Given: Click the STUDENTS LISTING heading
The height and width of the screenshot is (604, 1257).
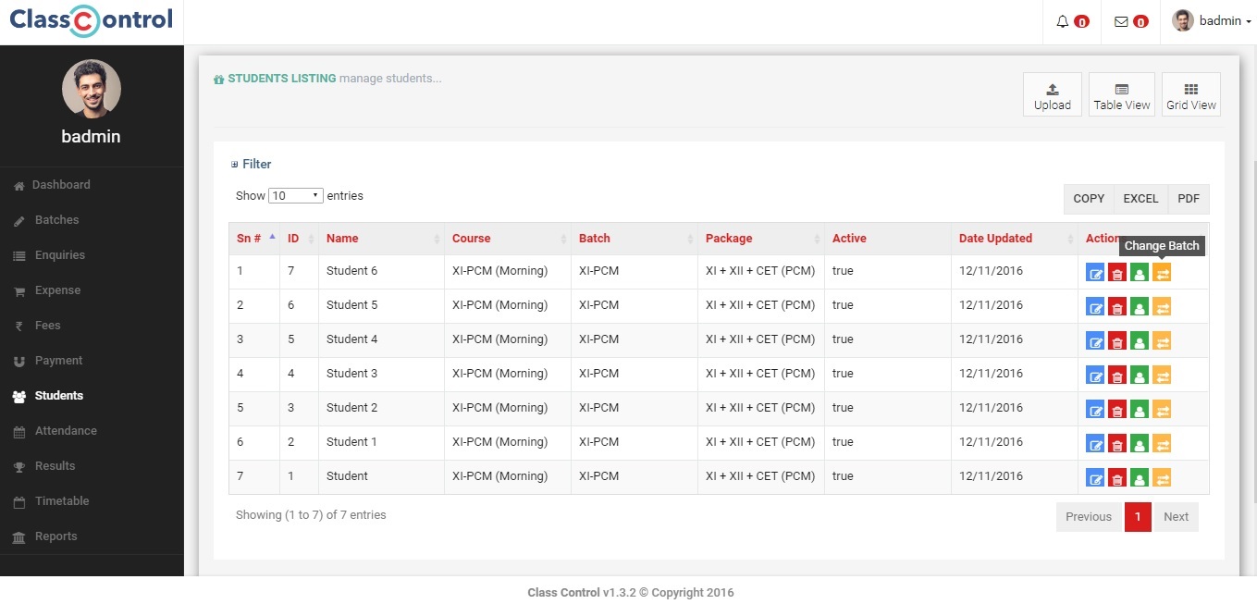Looking at the screenshot, I should tap(281, 79).
